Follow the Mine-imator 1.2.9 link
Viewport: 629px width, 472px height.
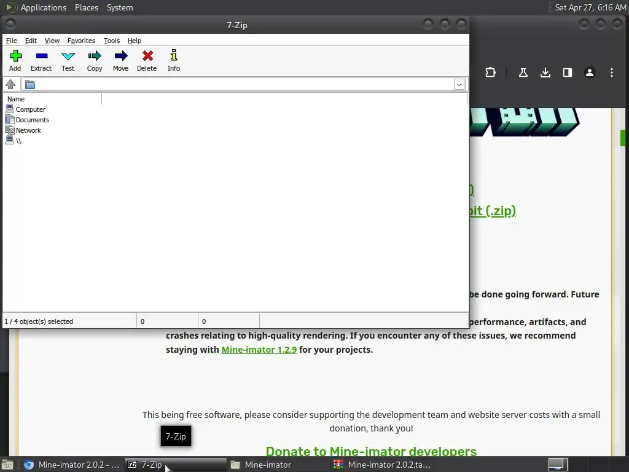click(259, 350)
